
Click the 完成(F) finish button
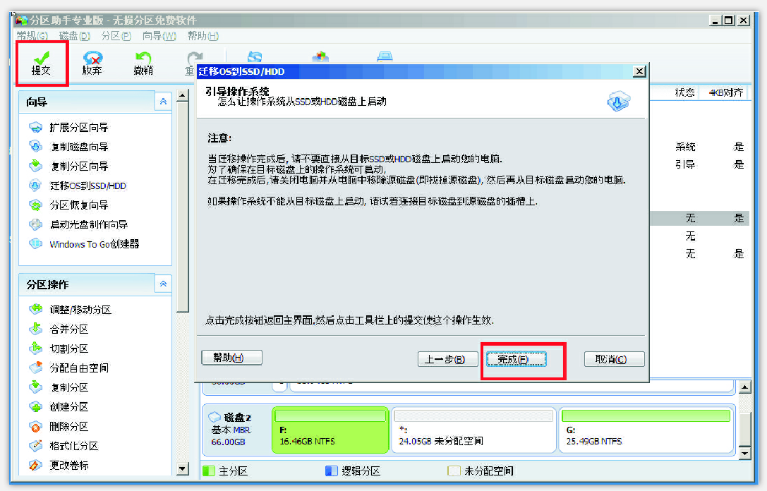516,359
